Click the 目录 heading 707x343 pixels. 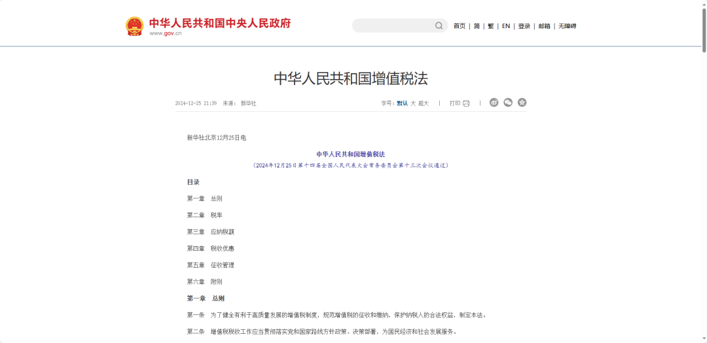193,182
